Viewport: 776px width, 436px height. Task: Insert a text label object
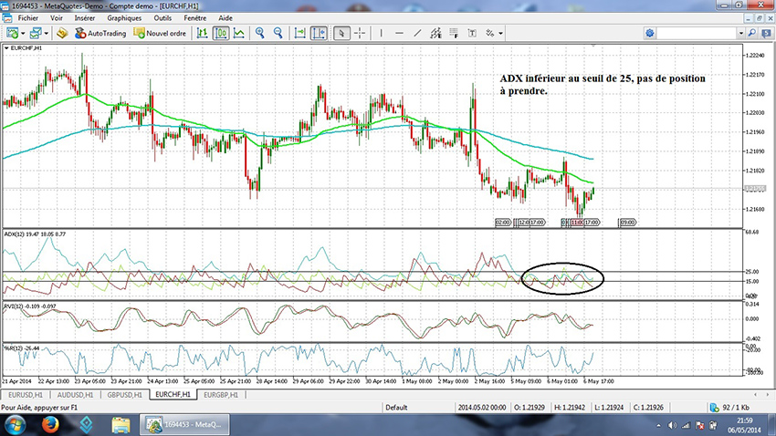pos(472,33)
